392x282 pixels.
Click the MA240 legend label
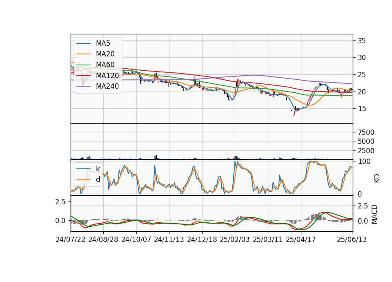point(107,86)
